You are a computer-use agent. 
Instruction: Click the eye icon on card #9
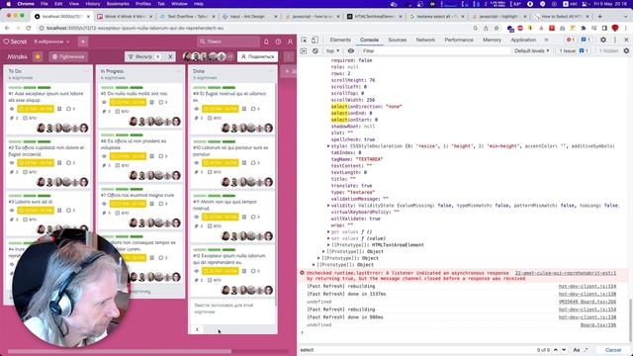(197, 109)
